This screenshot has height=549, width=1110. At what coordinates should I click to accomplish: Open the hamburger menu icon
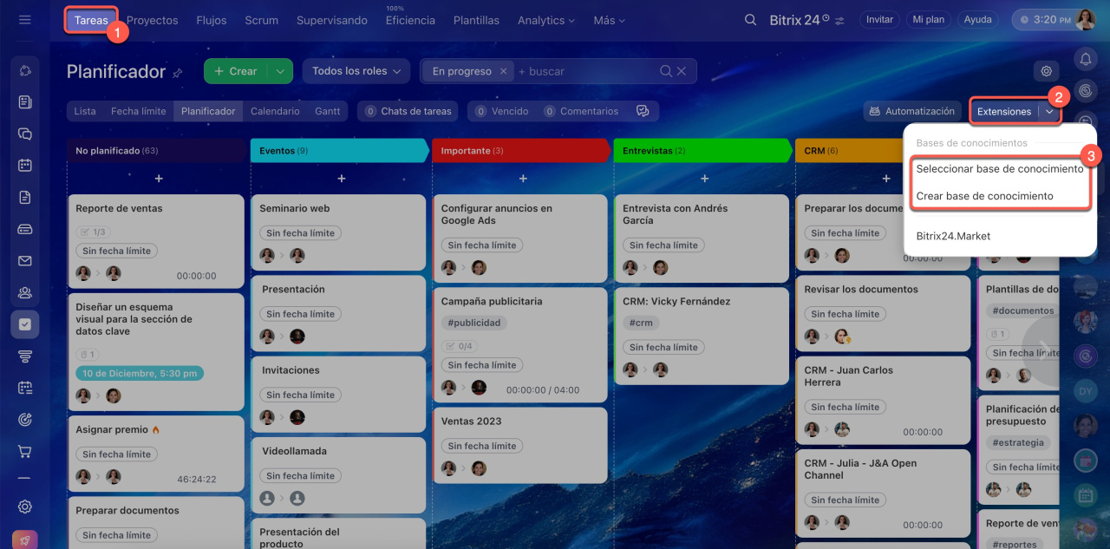pos(24,19)
